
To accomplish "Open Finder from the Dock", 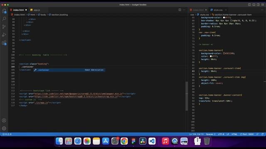I will (59, 141).
